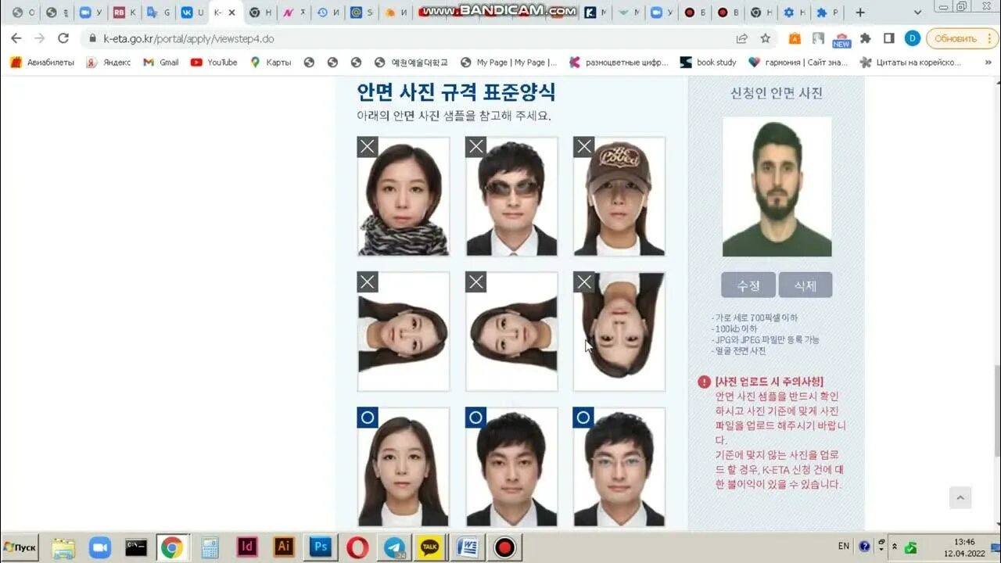Click the upside-down rejected sample photo
The width and height of the screenshot is (1001, 563).
click(x=619, y=332)
